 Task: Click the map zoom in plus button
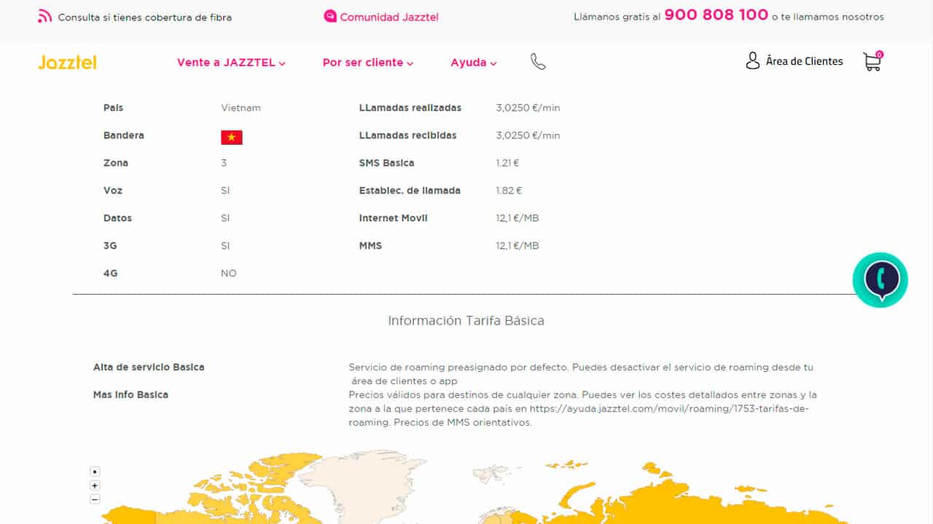95,485
